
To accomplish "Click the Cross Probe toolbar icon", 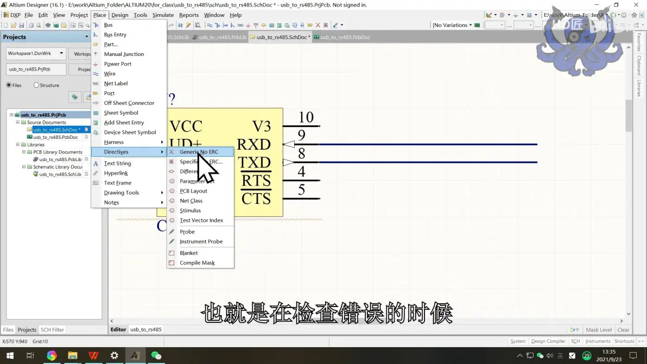I will tap(188, 25).
